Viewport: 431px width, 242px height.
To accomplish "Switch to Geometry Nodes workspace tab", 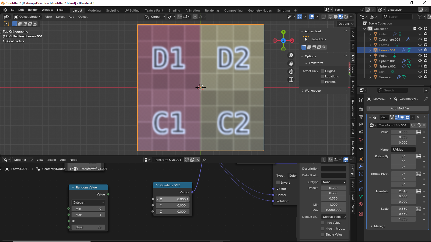I will click(x=260, y=10).
